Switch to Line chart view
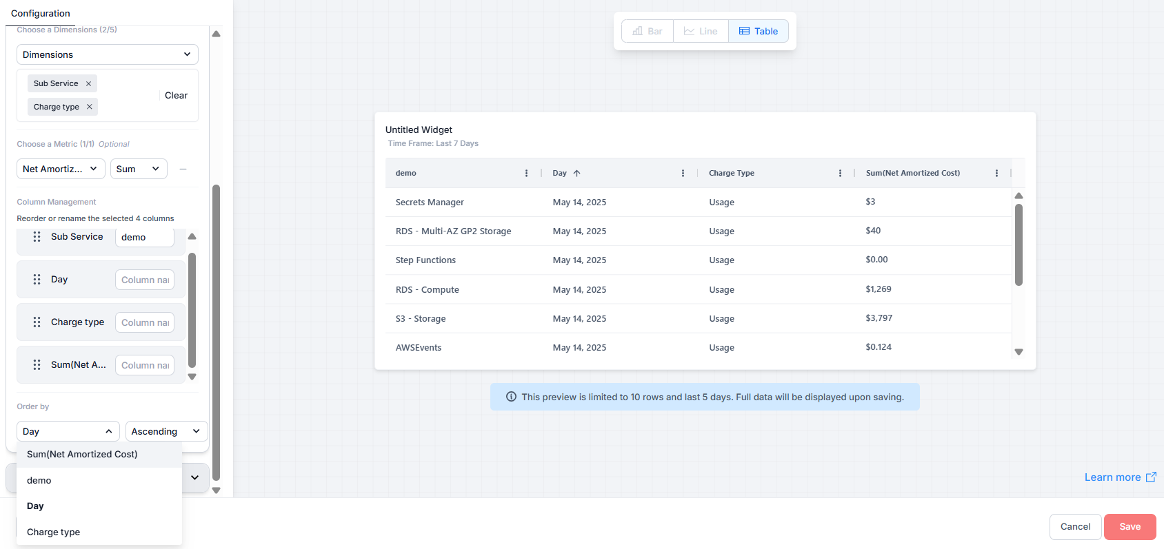The image size is (1164, 549). (701, 31)
